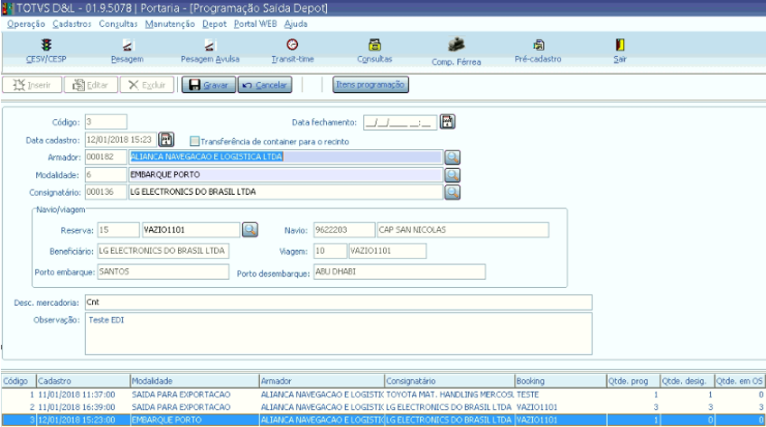
Task: Open the Consultas toolbar icon
Action: coord(375,51)
